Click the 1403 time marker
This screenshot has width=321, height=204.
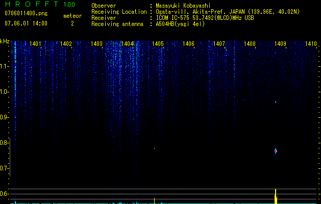(96, 43)
